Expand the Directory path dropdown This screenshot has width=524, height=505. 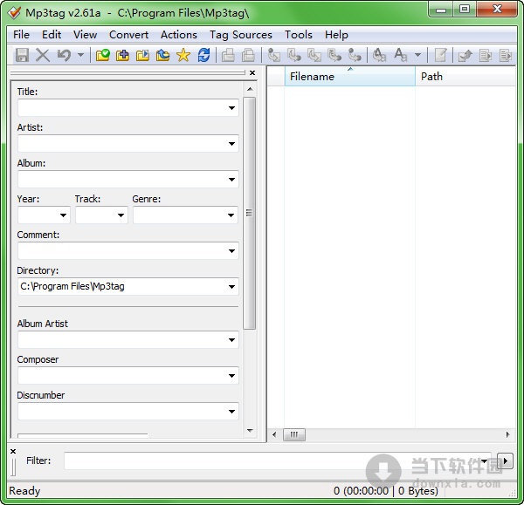click(231, 286)
